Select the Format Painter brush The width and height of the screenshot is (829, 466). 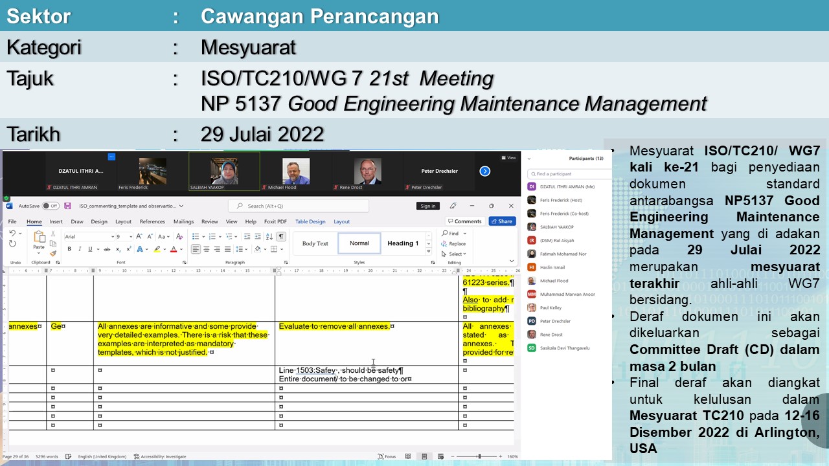point(53,254)
